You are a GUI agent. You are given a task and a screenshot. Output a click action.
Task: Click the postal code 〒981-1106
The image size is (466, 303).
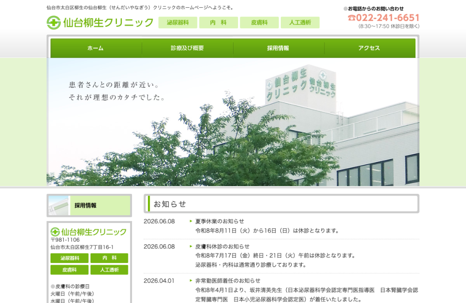tap(65, 240)
